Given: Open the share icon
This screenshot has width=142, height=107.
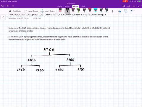Looking at the screenshot, I should click(129, 6).
